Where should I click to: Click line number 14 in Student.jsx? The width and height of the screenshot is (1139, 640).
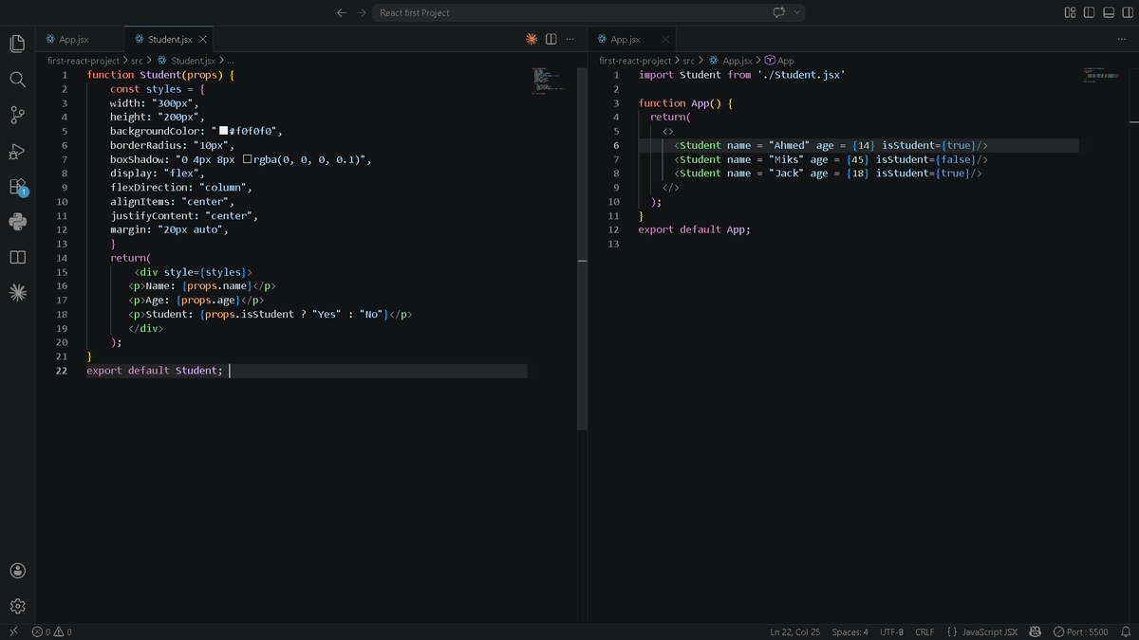(62, 258)
